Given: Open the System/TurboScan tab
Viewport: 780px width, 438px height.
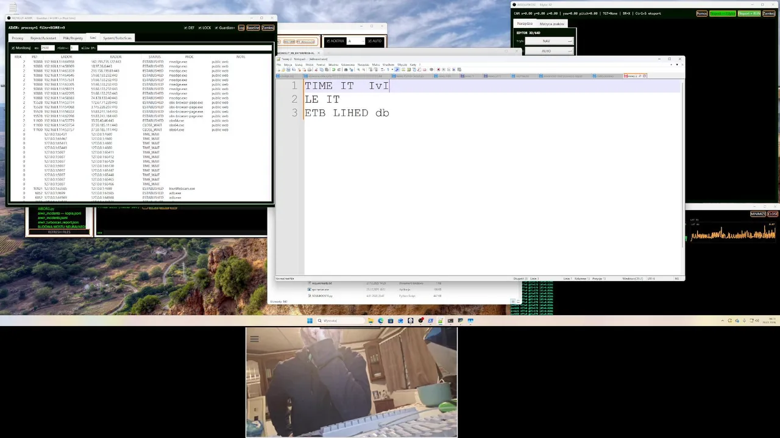Looking at the screenshot, I should click(117, 38).
